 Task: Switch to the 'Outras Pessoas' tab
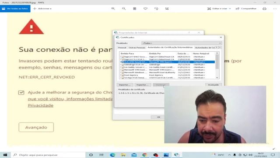(x=137, y=48)
